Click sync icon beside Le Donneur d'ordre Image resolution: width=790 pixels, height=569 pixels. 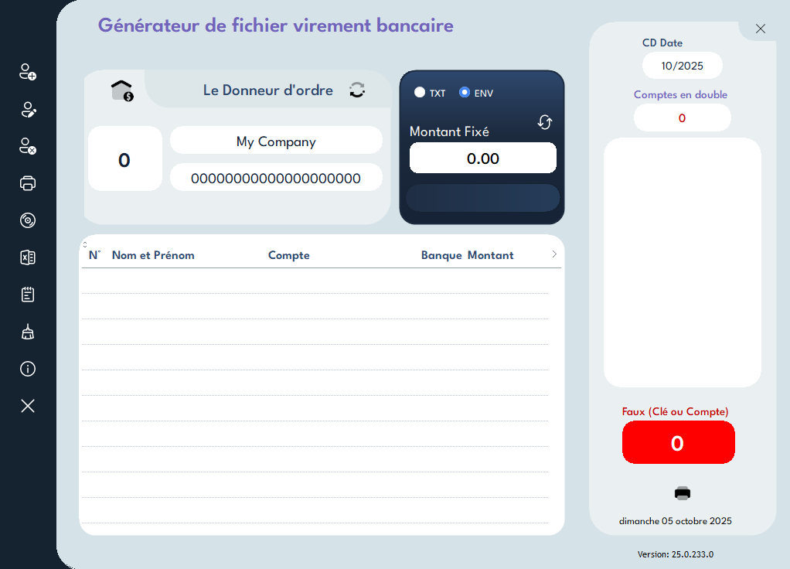tap(357, 90)
